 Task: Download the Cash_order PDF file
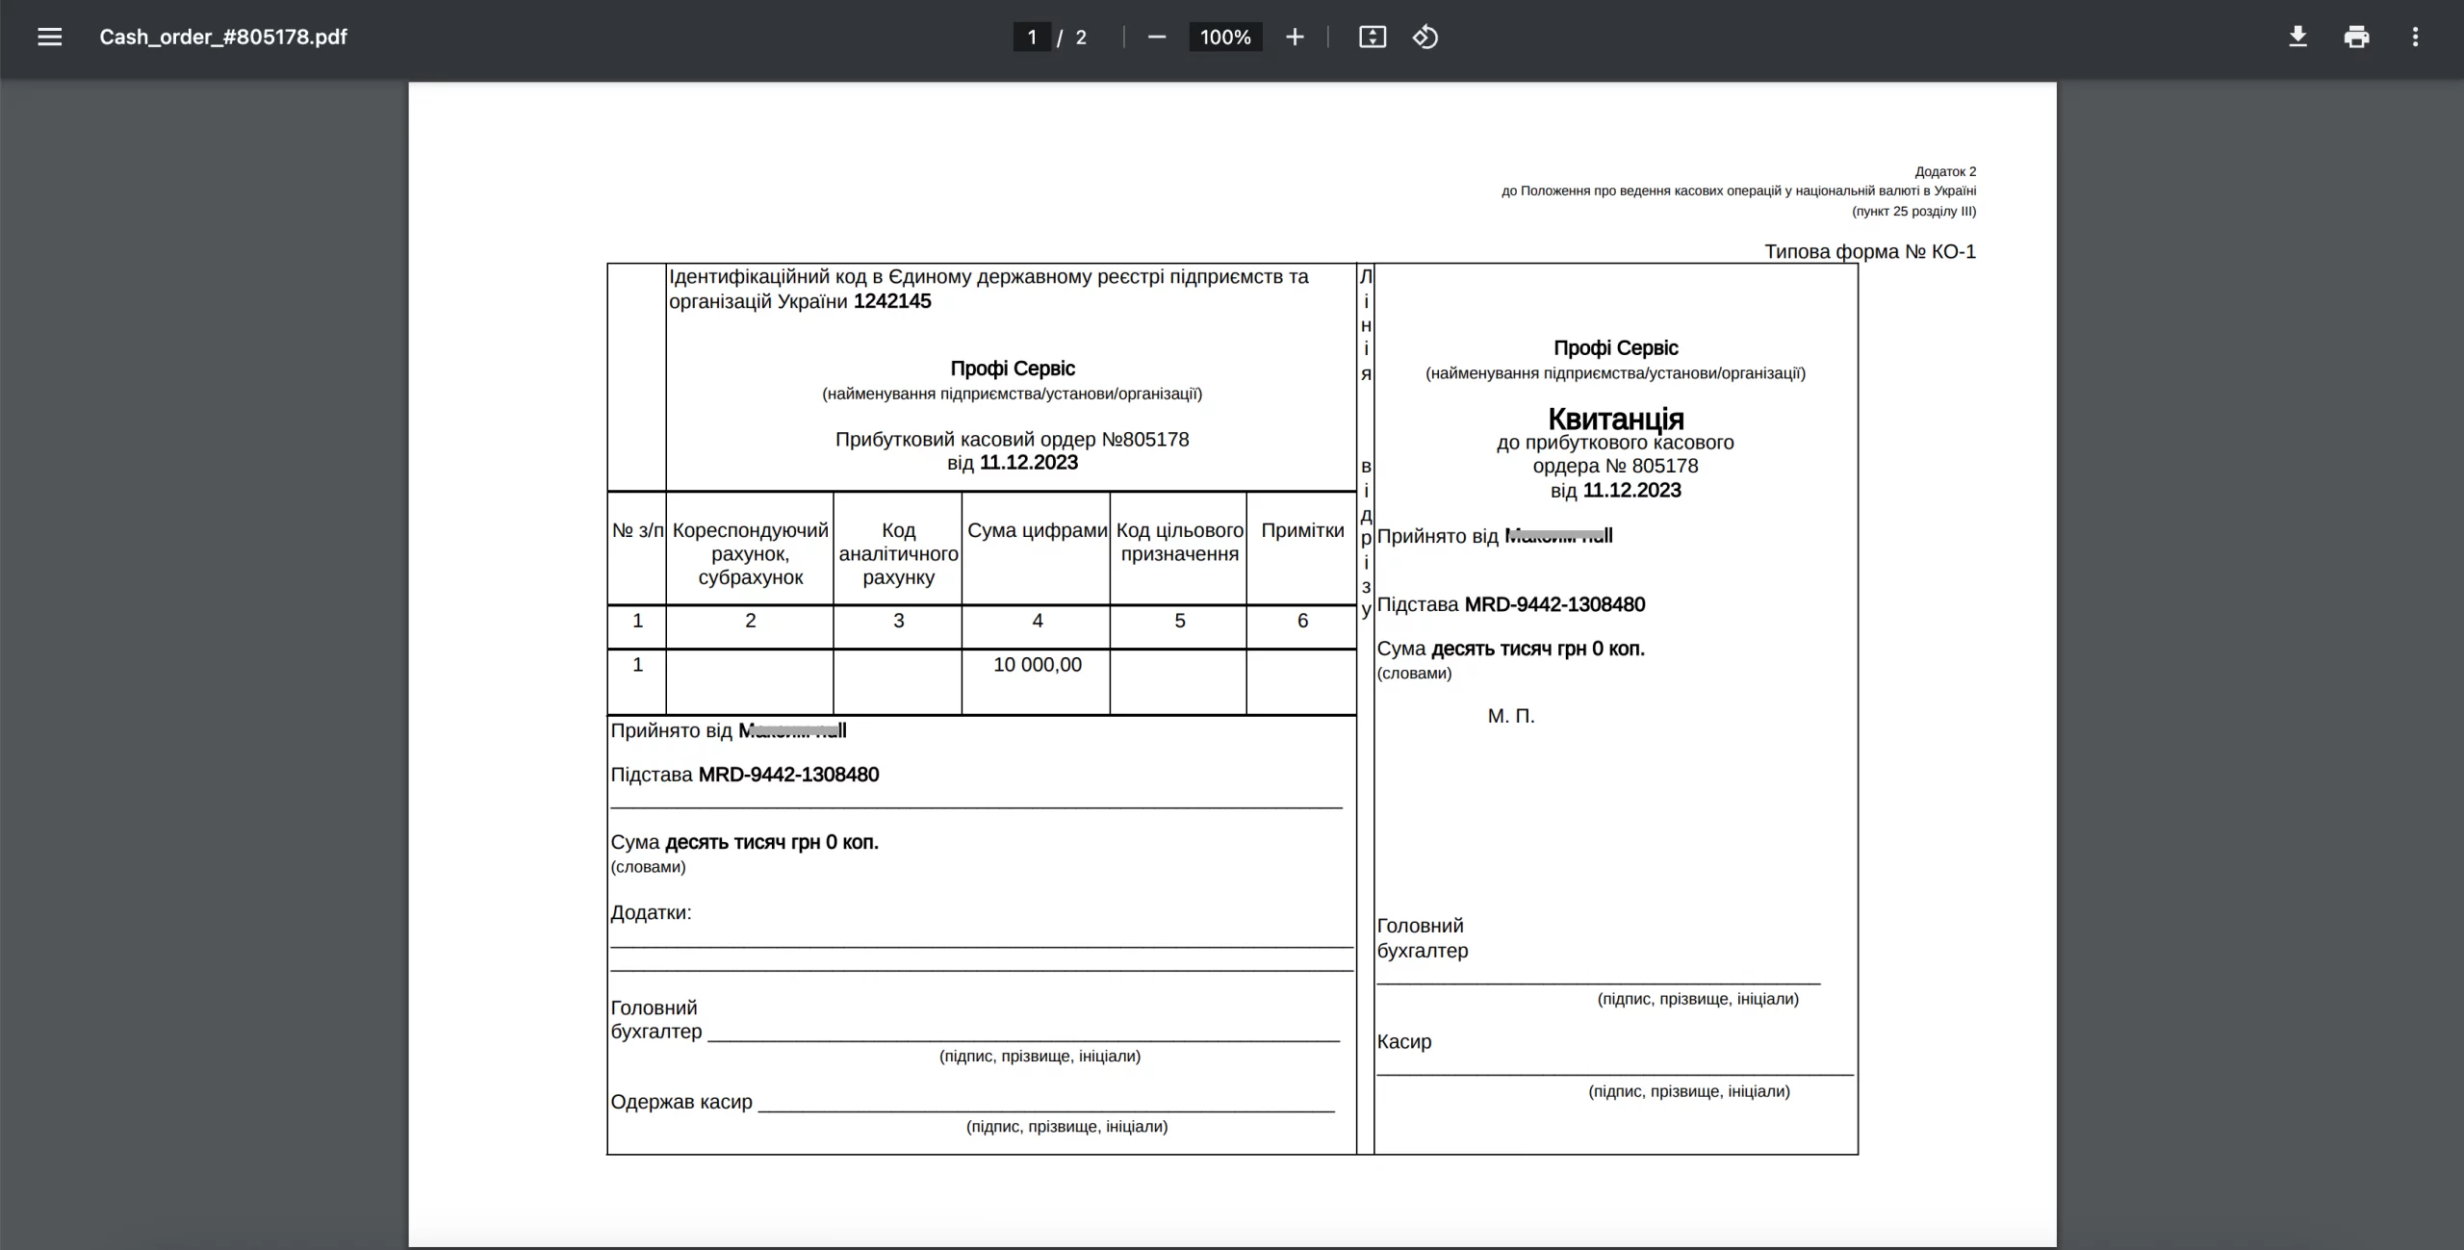click(x=2297, y=37)
